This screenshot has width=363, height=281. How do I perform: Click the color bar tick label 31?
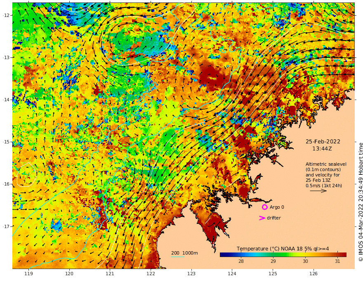337,261
